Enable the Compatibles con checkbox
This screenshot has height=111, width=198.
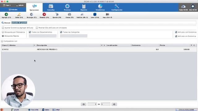coord(2,41)
